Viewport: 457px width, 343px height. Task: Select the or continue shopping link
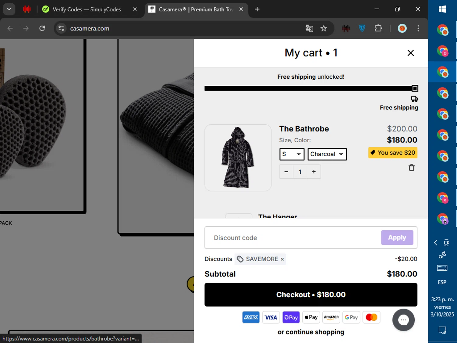311,332
